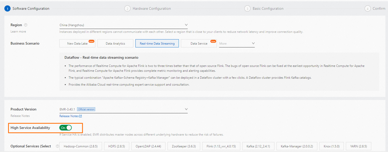Click the external-link icon beside Release Notes

(x=80, y=116)
